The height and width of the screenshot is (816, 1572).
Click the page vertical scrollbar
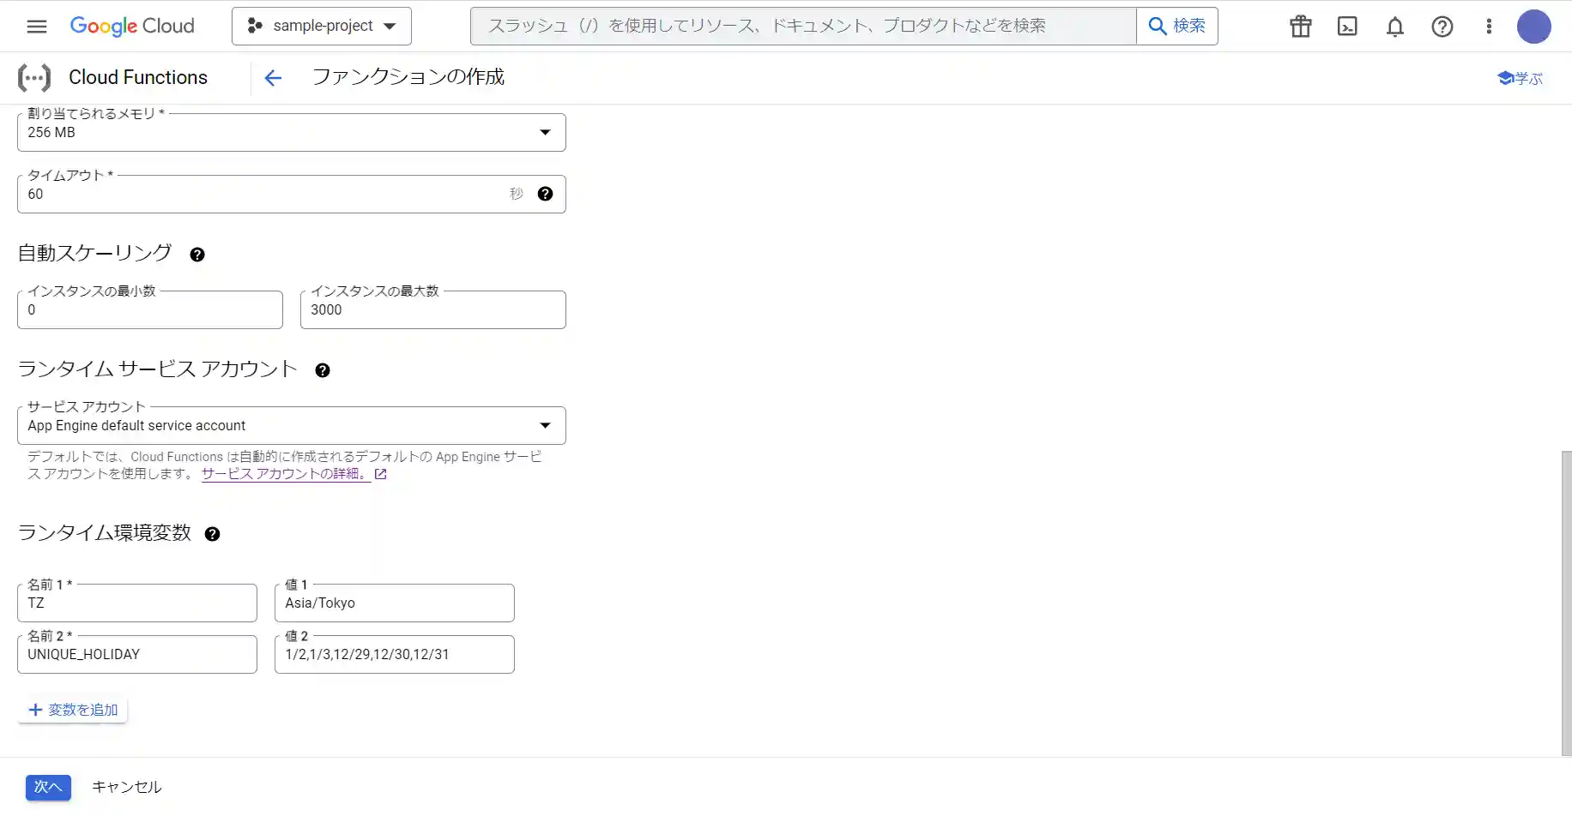[x=1566, y=603]
